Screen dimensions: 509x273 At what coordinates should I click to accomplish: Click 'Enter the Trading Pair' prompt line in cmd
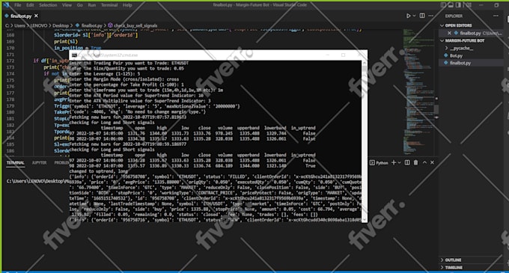pos(129,63)
